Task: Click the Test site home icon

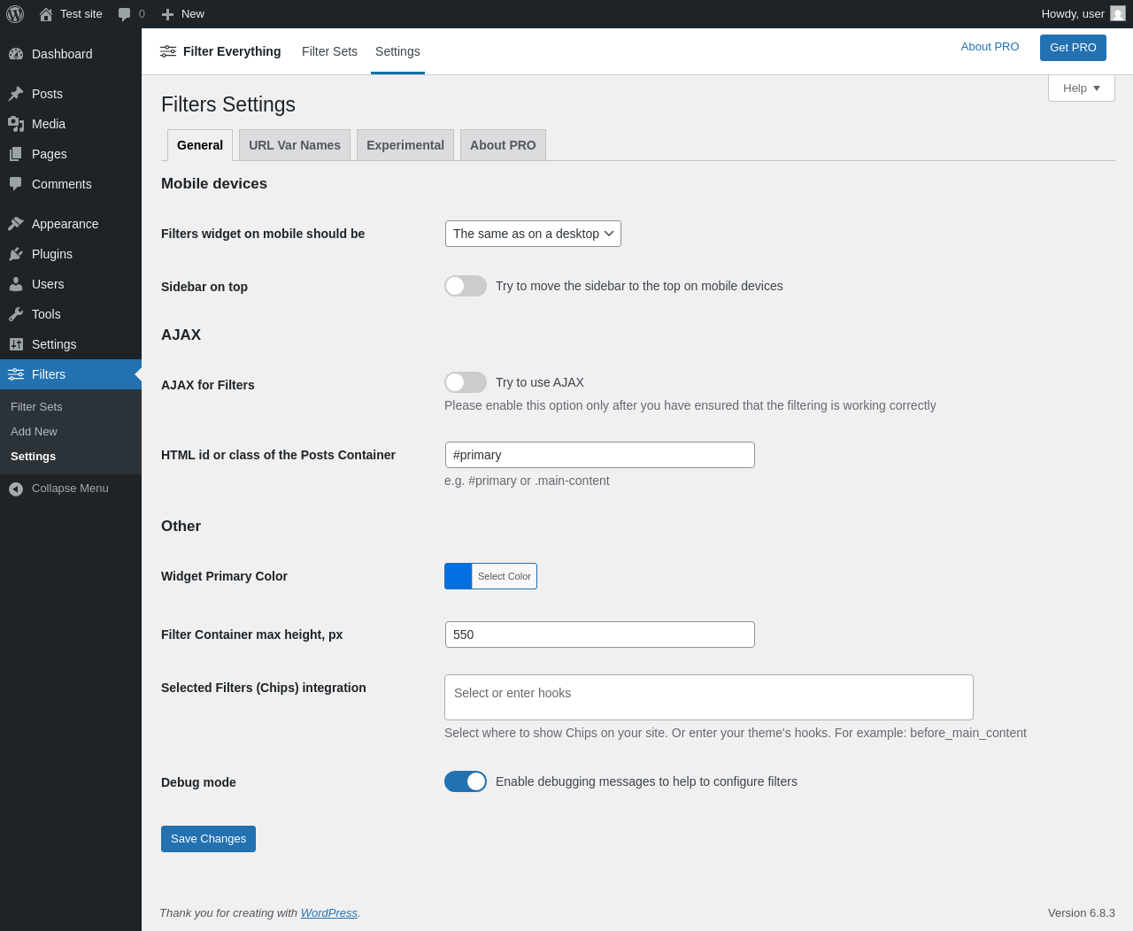Action: (46, 14)
